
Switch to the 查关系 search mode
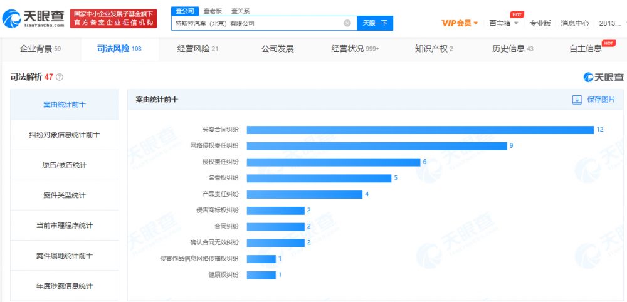coord(240,11)
